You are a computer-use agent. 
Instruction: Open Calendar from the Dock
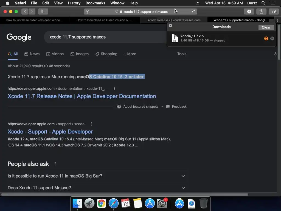click(x=125, y=204)
